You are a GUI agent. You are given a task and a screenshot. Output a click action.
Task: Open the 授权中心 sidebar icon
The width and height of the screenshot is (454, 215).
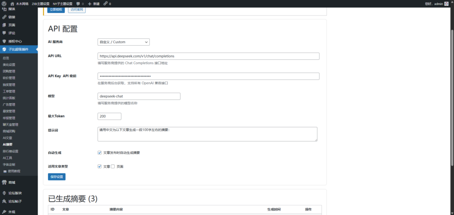[4, 41]
